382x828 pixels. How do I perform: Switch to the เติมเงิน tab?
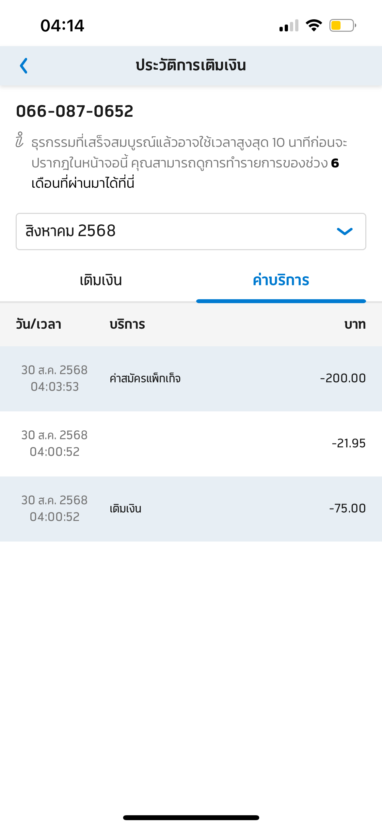101,281
